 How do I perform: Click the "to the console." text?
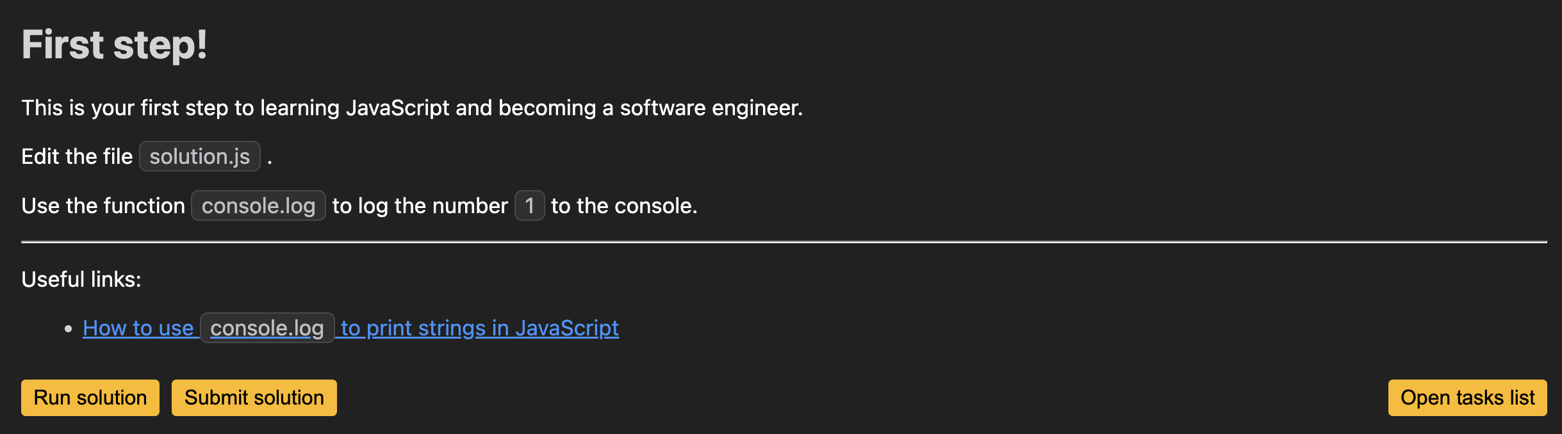pyautogui.click(x=624, y=205)
